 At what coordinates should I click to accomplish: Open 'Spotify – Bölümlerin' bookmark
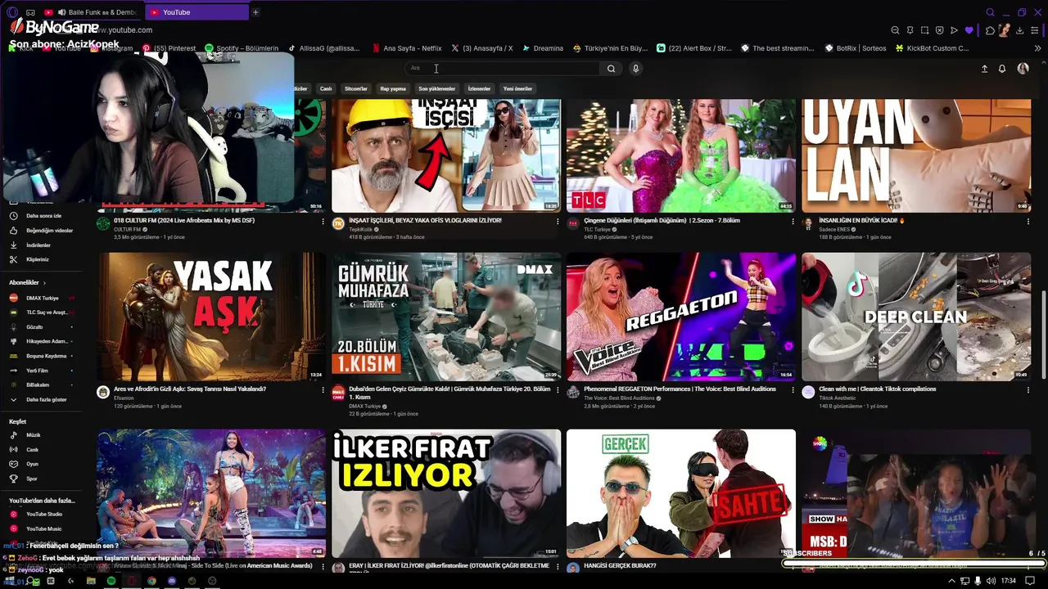coord(242,48)
